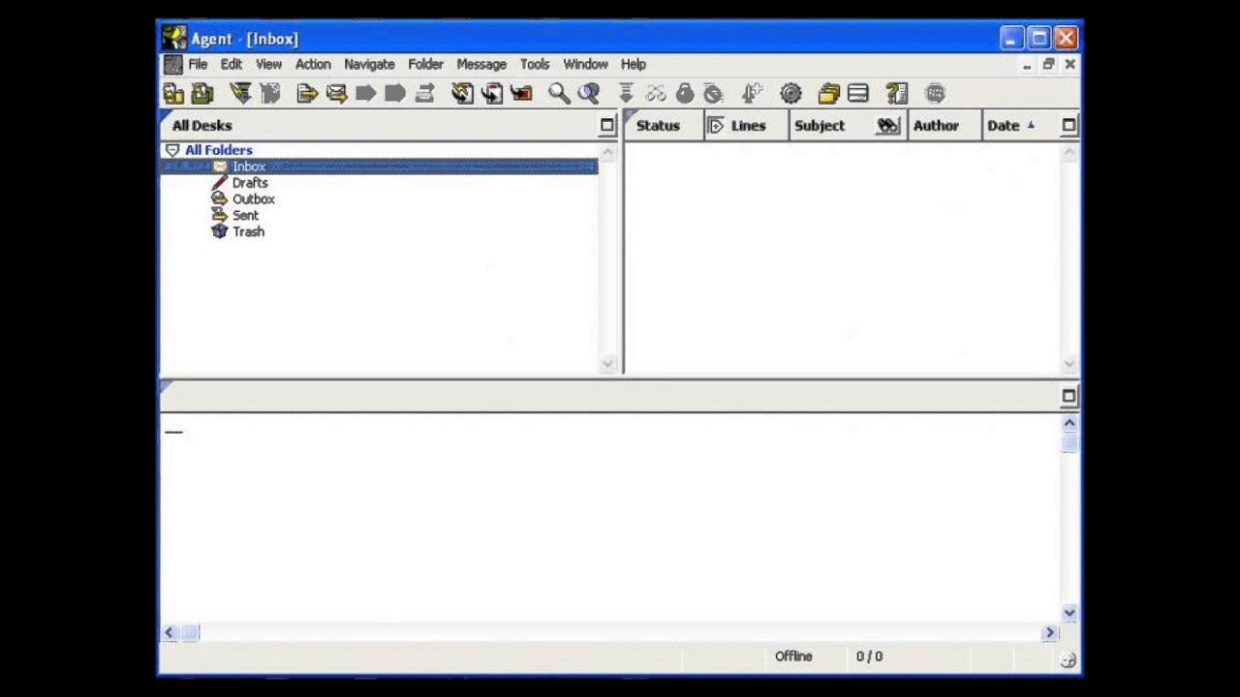Click the gray rounded arrow toolbar icon
The image size is (1240, 697).
394,94
